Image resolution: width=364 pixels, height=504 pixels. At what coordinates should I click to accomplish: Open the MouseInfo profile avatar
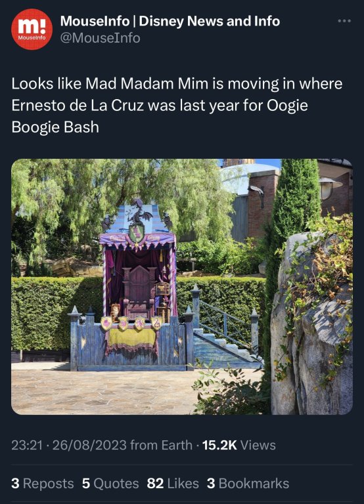pos(32,30)
